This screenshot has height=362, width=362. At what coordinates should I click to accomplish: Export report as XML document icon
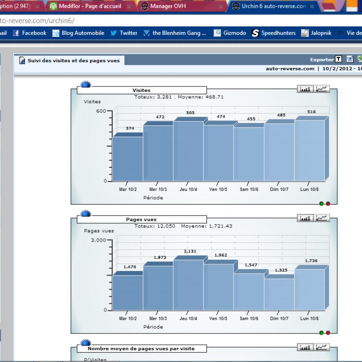[350, 59]
